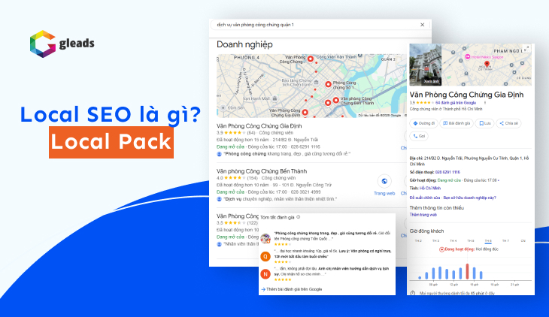This screenshot has width=549, height=317.
Task: Click the first reviewer's photo avatar in review summary
Action: 265,239
